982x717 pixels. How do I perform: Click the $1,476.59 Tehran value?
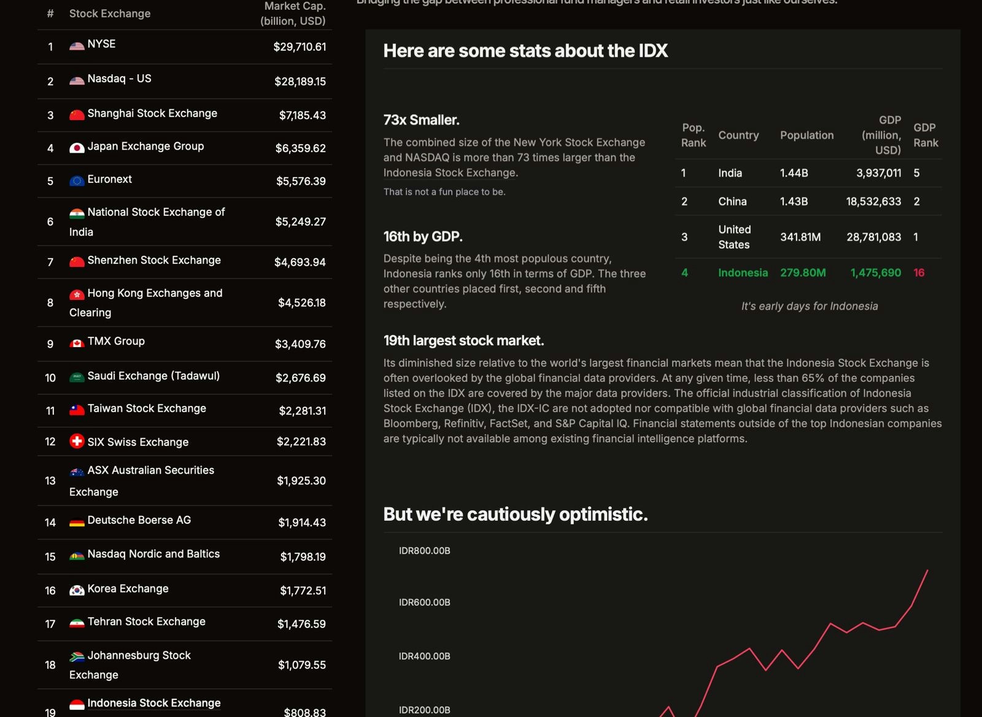tap(301, 624)
